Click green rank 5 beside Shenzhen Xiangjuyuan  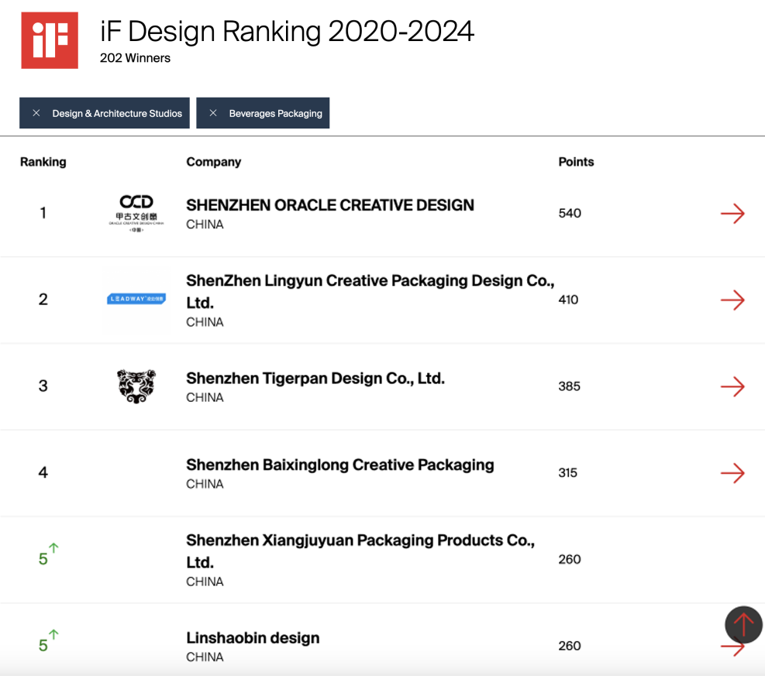[43, 558]
